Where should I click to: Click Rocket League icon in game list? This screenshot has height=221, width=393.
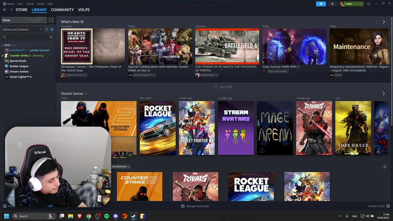click(7, 66)
